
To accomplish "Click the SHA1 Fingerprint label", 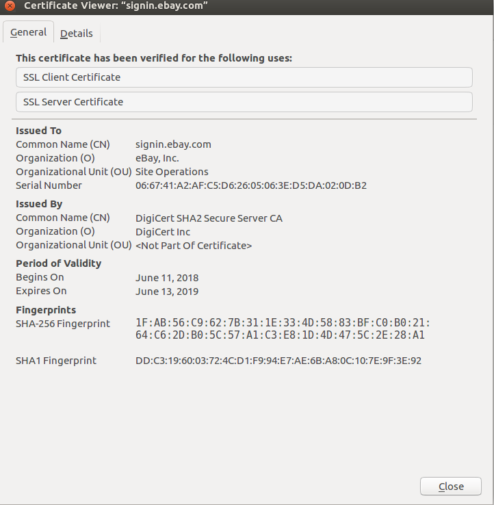I will pyautogui.click(x=56, y=361).
